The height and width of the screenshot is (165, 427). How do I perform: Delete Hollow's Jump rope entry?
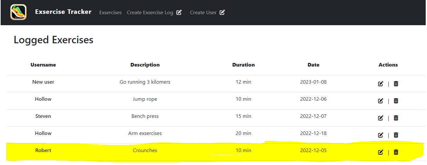pyautogui.click(x=396, y=101)
